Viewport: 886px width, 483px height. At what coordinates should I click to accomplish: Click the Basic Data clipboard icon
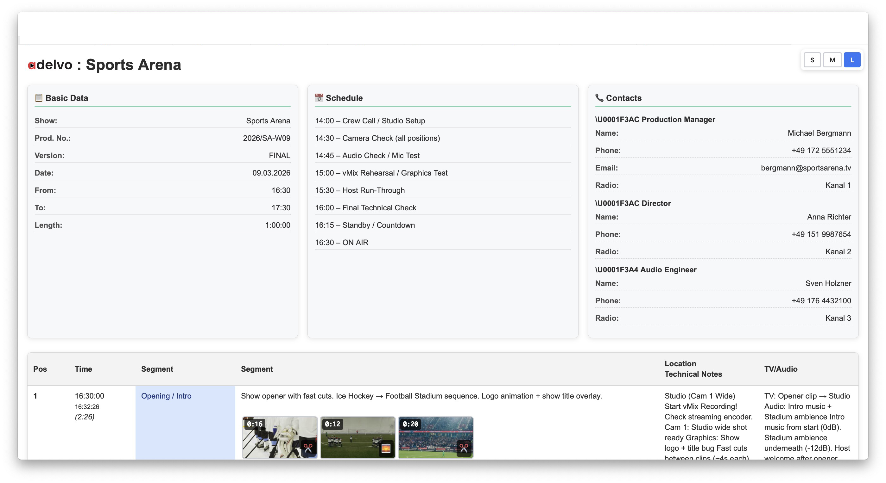(x=39, y=98)
